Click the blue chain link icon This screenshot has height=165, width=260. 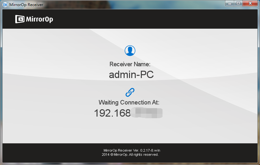coord(130,92)
